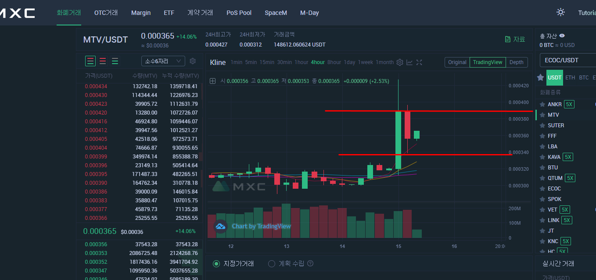
Task: Set chart interval to 1month
Action: coord(385,62)
